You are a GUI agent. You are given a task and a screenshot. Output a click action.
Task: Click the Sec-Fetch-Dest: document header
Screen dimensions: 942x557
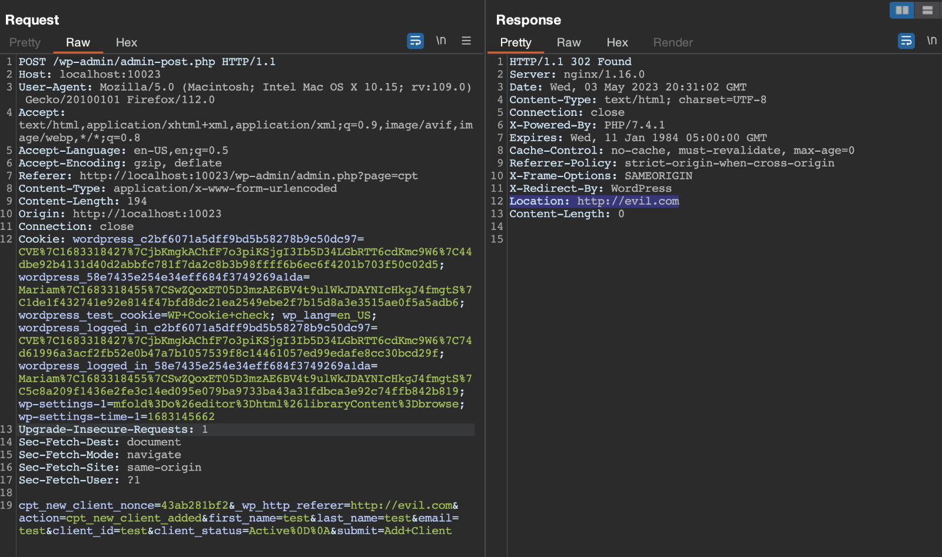pyautogui.click(x=100, y=442)
